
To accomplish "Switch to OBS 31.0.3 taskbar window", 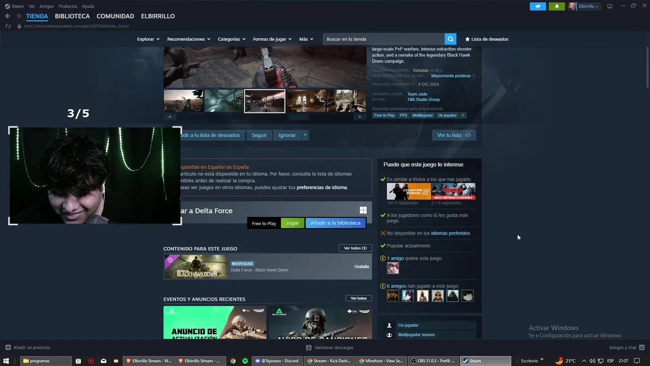I will [x=434, y=361].
